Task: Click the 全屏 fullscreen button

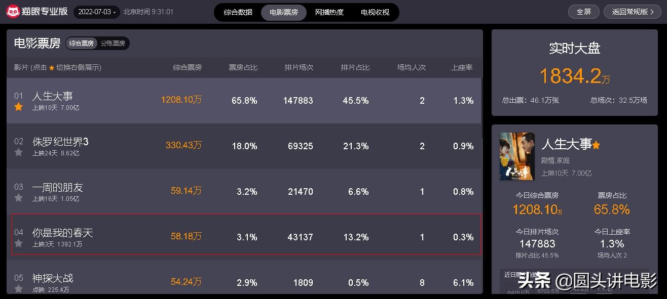Action: tap(583, 11)
